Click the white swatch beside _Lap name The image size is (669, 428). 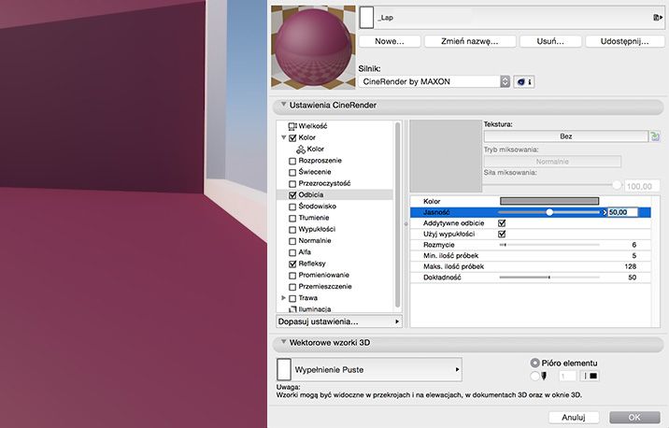366,18
